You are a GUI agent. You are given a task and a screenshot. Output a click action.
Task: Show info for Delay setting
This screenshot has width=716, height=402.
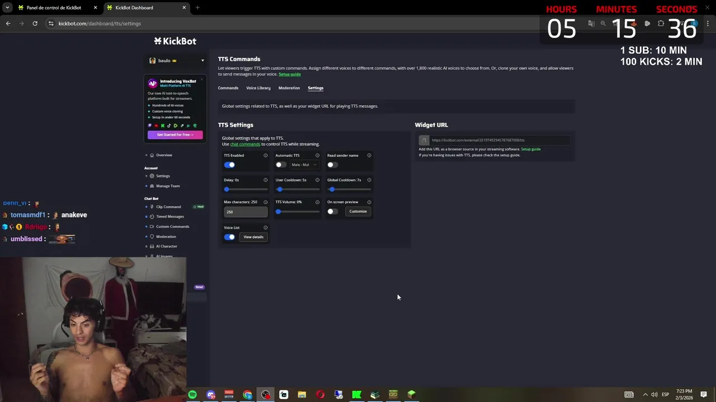point(266,180)
